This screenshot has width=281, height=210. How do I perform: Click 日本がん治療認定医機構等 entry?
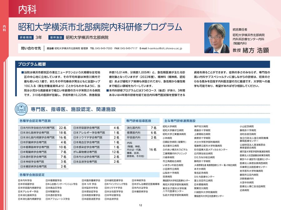(145, 184)
